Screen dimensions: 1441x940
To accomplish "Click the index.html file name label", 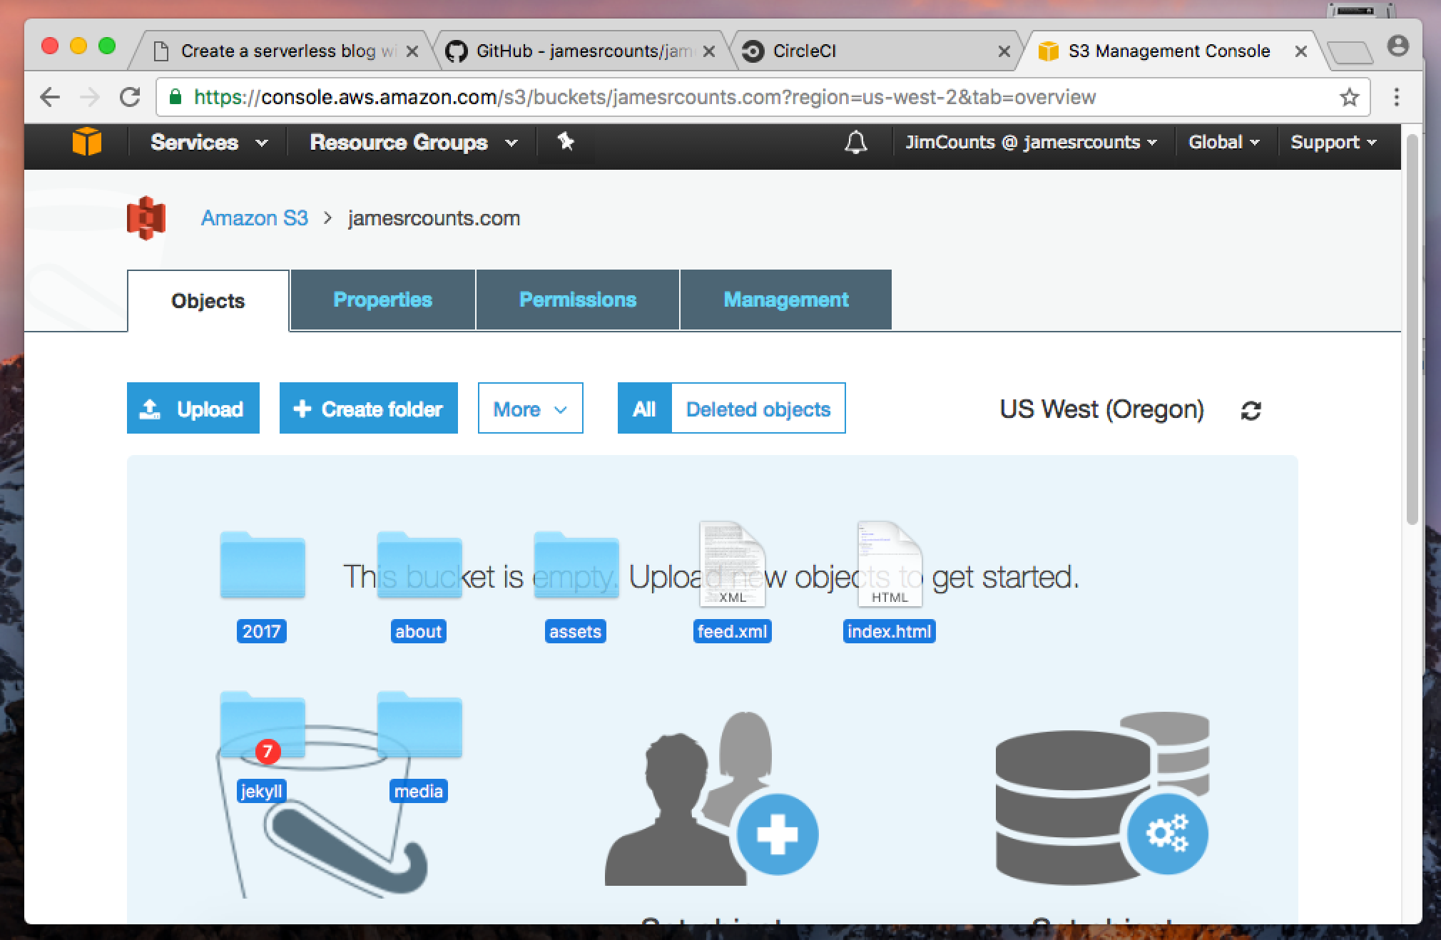I will tap(890, 631).
